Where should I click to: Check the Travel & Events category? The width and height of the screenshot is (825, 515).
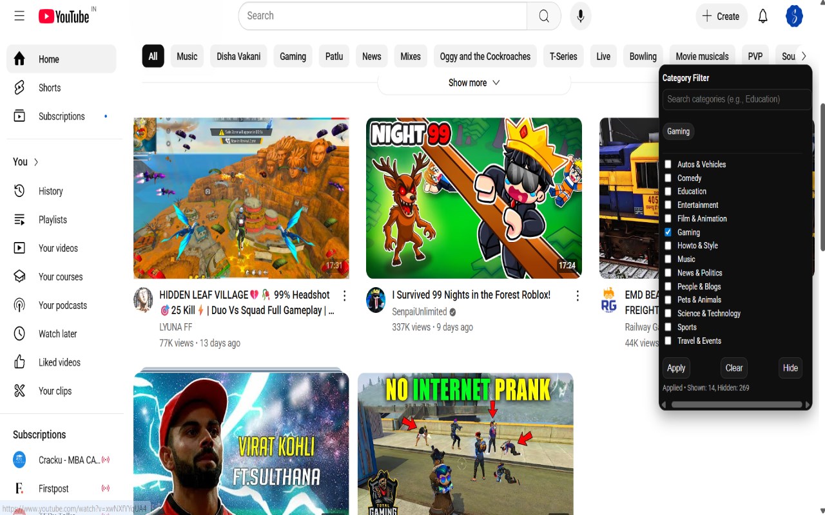(668, 341)
